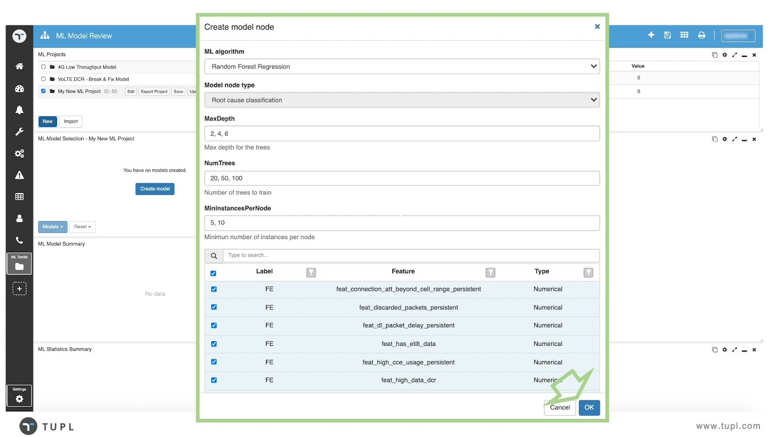Click Cancel in the dialog
The image size is (777, 437).
coord(560,407)
